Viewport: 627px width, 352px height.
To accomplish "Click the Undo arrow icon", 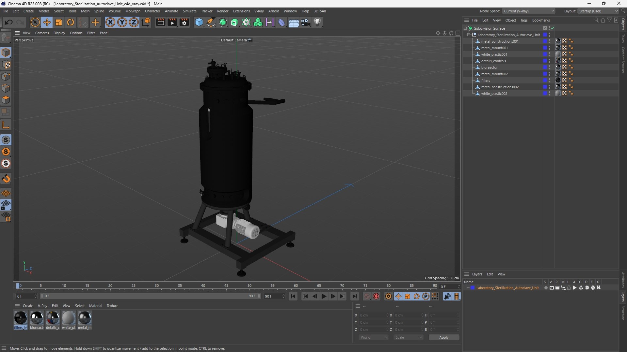I will (9, 22).
